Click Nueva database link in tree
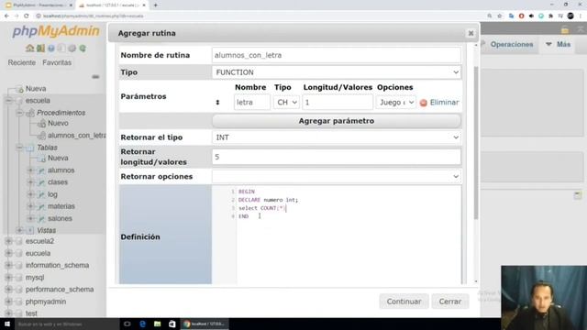The width and height of the screenshot is (587, 330). 36,89
